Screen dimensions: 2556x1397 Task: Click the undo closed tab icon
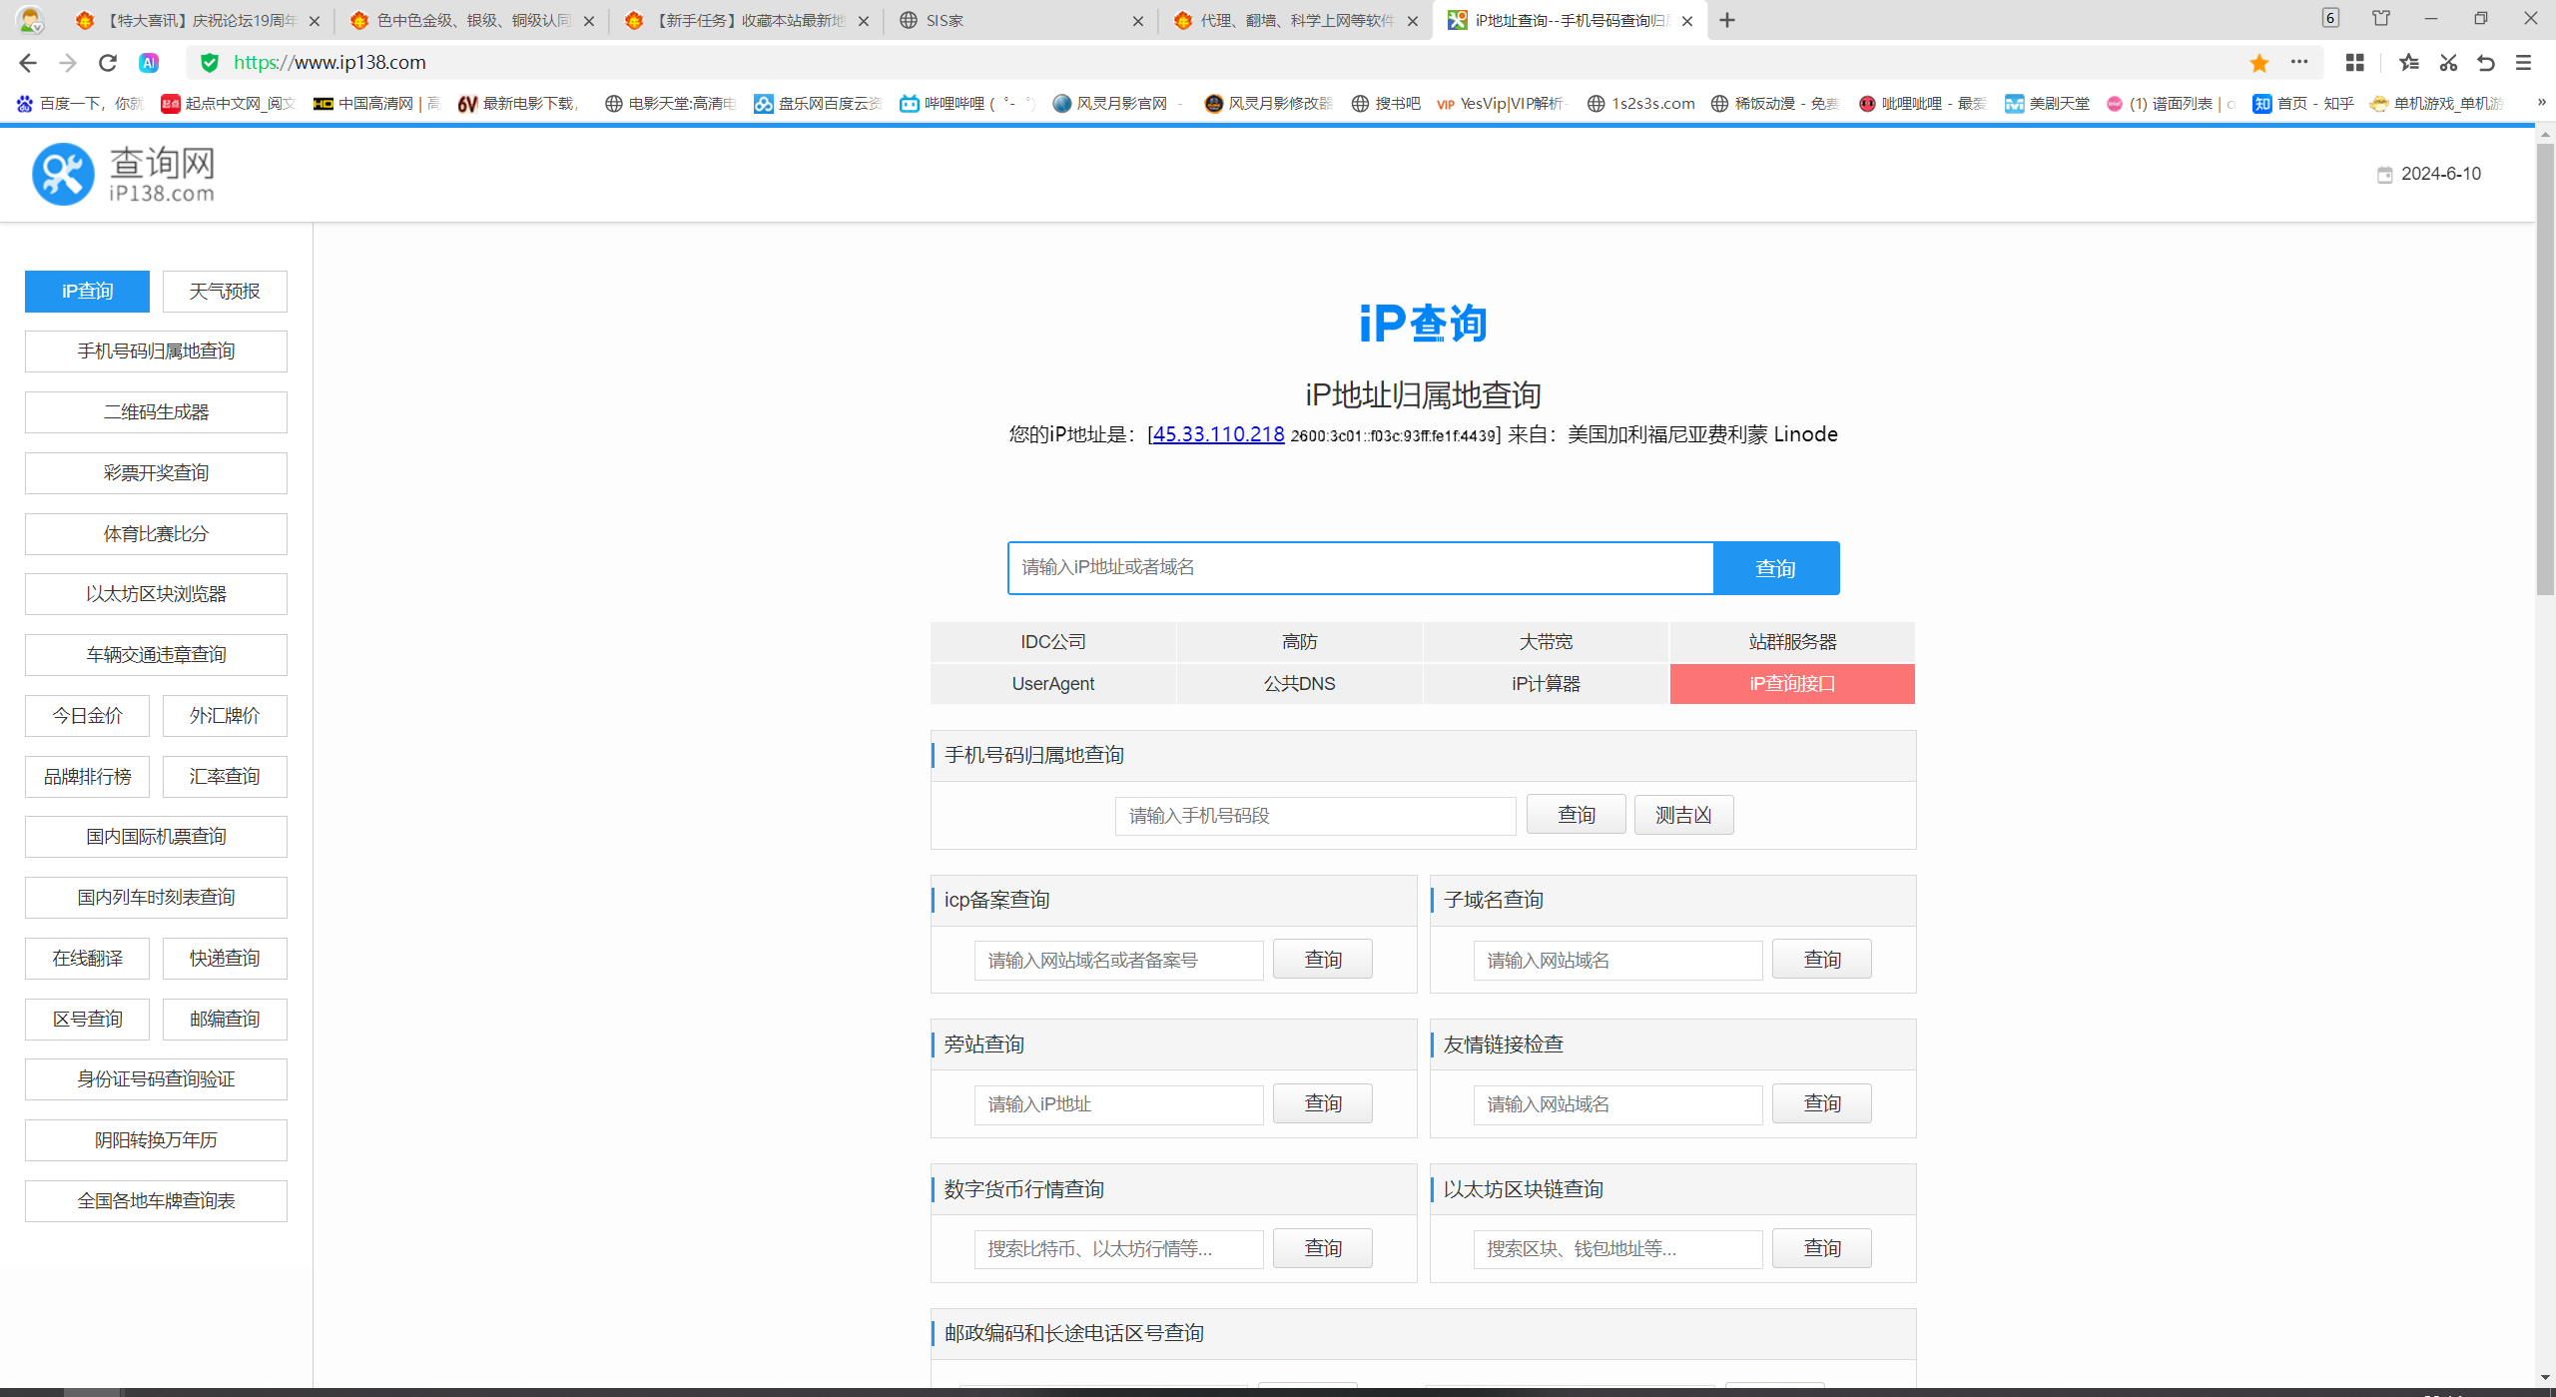click(x=2486, y=63)
